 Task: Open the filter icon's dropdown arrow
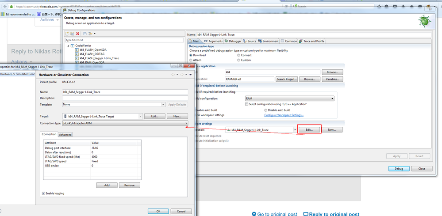point(94,34)
